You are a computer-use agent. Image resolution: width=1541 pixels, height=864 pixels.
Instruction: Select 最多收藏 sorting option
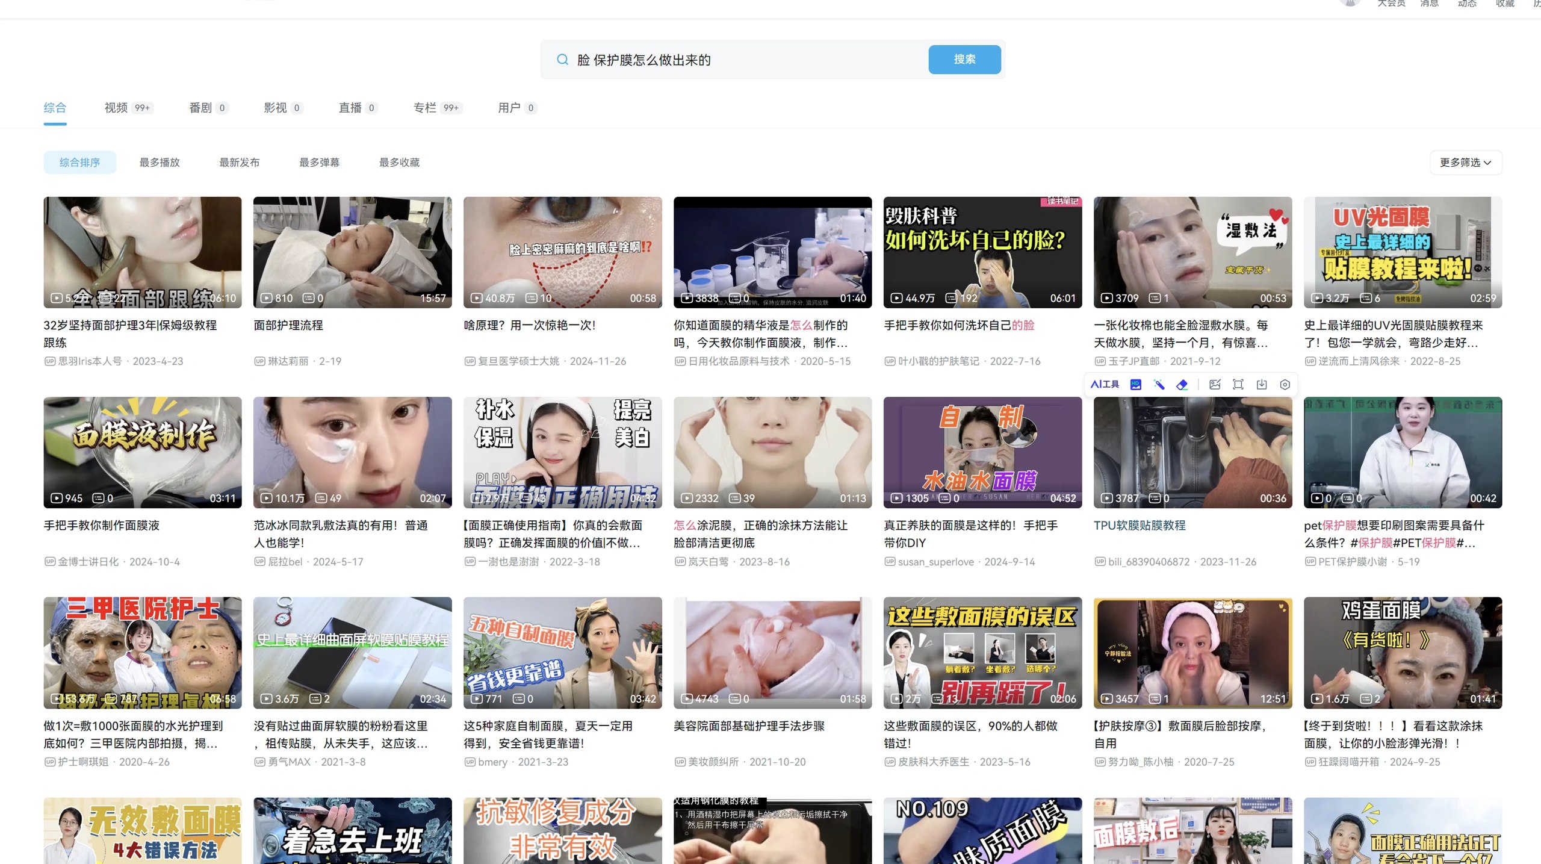tap(399, 162)
